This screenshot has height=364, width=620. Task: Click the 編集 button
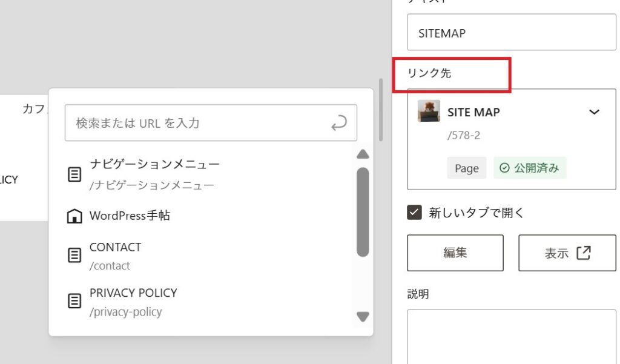coord(455,253)
